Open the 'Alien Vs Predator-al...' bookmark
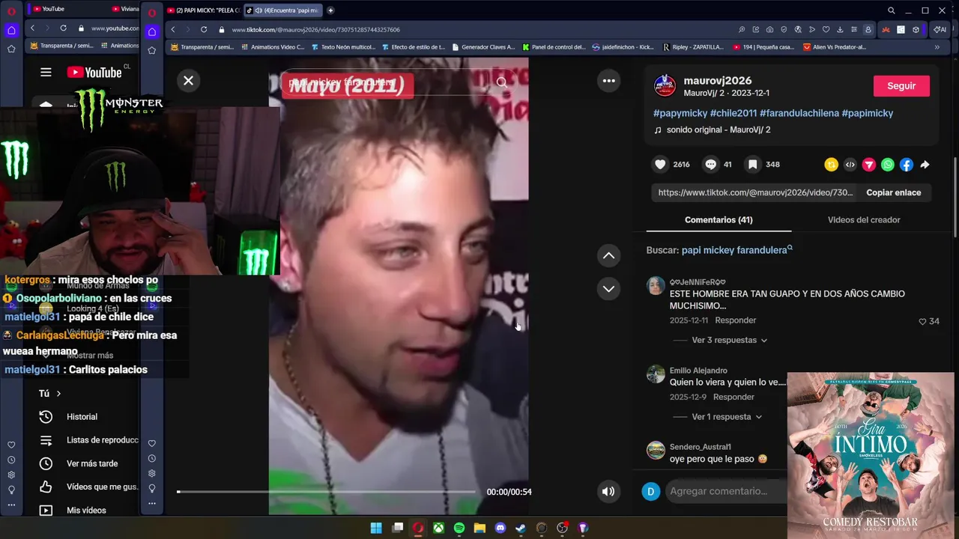The height and width of the screenshot is (539, 959). tap(835, 46)
